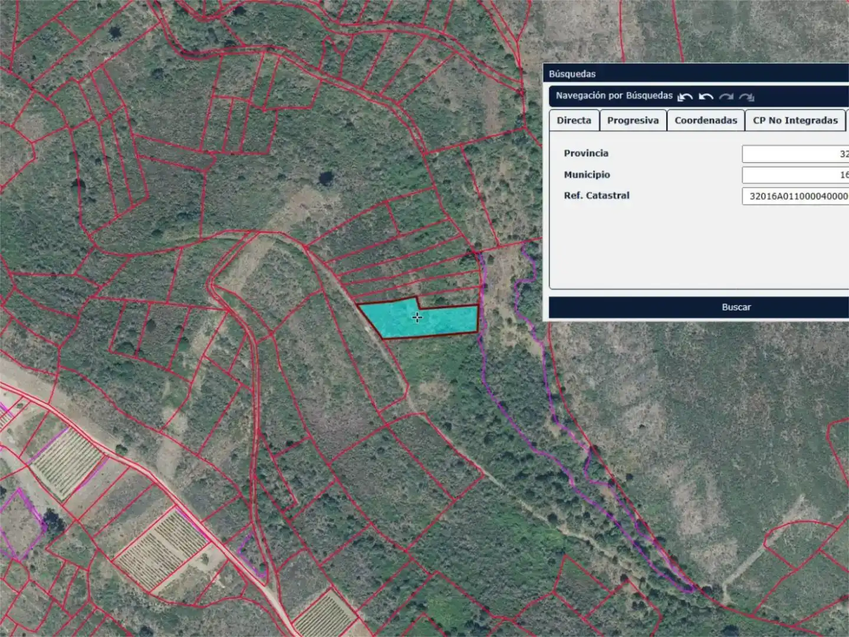Jump to the last search in history

(746, 97)
